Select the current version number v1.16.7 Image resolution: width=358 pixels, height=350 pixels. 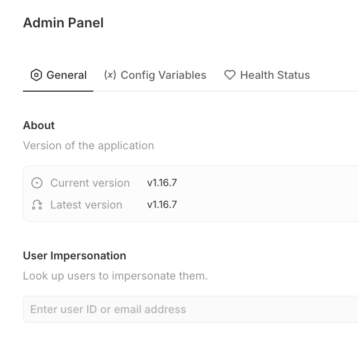pos(162,183)
